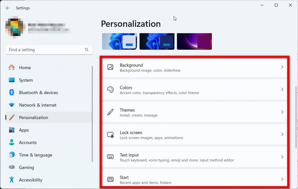Select the dark blue bloom theme thumbnail
This screenshot has width=298, height=189.
(x=157, y=41)
